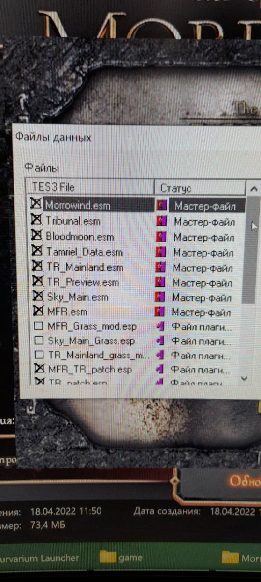
Task: Uncheck the TR_Preview.esm checkbox
Action: 37,281
